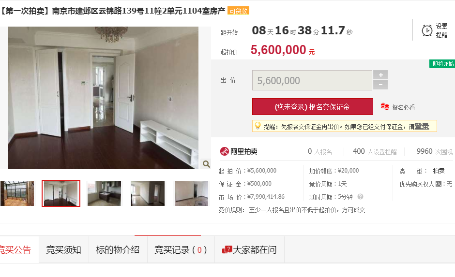This screenshot has width=455, height=277.
Task: Decrease the bid with the minus button
Action: (380, 85)
